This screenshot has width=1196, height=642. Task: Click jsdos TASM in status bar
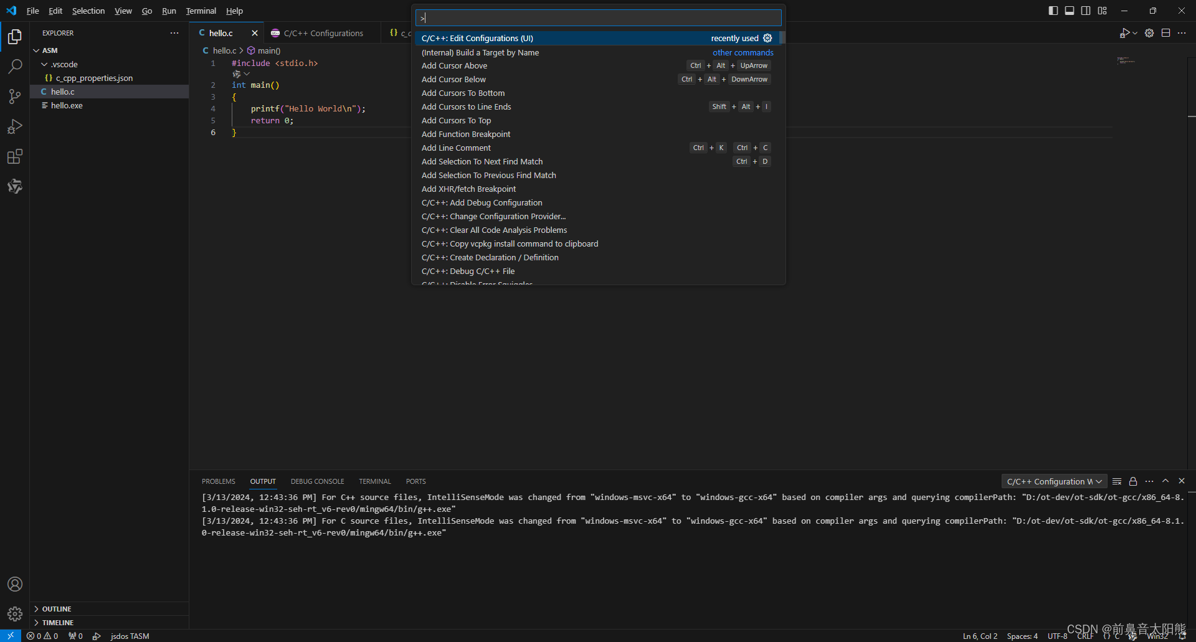coord(130,636)
